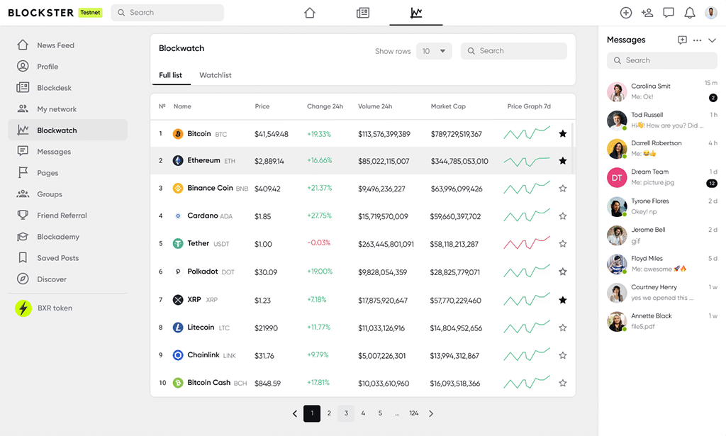Focus the Messages search field
This screenshot has width=726, height=436.
[662, 61]
